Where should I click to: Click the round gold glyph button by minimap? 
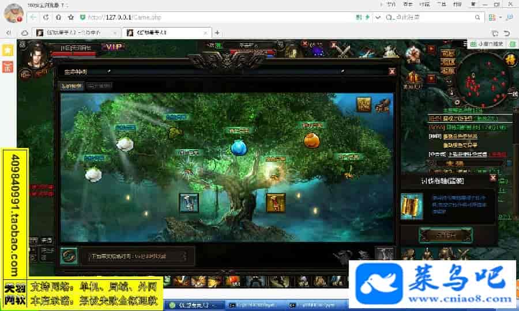tap(510, 60)
